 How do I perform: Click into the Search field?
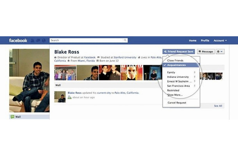point(89,40)
